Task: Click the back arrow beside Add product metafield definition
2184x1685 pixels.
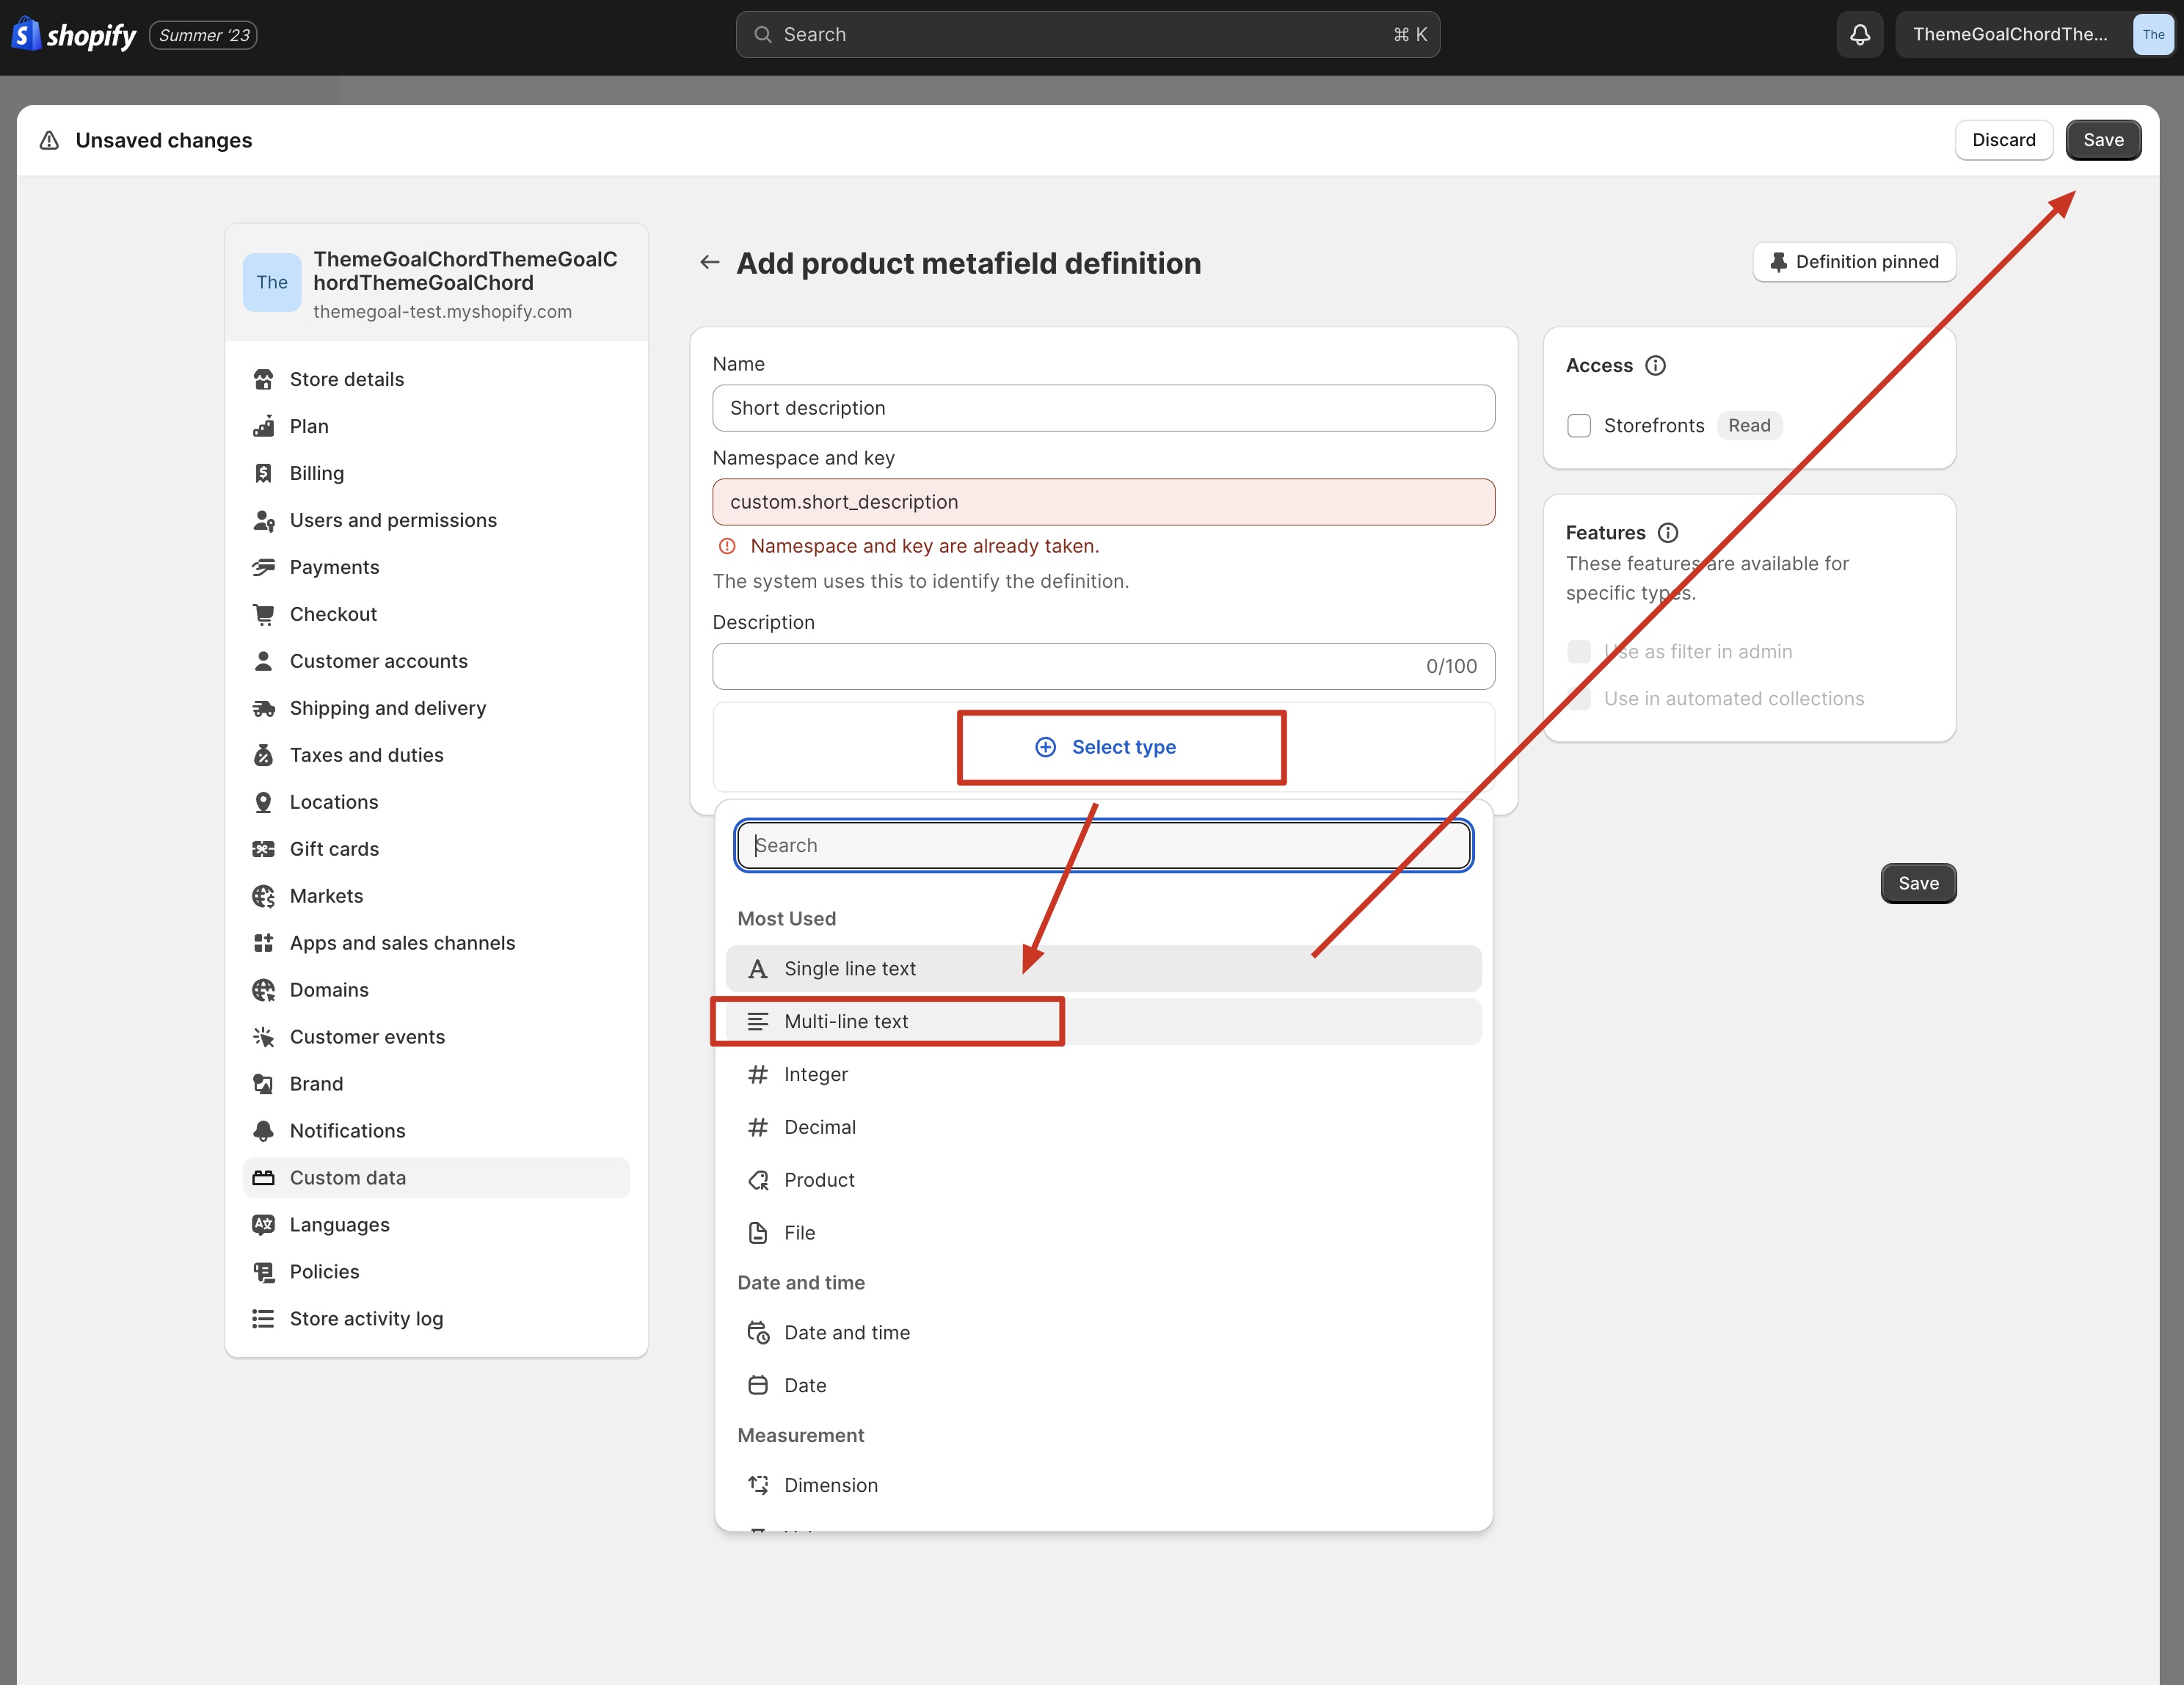Action: [x=710, y=263]
